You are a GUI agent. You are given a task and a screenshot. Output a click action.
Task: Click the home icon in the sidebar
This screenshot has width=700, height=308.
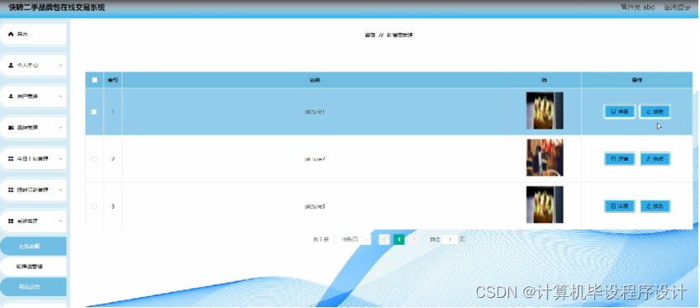tap(11, 34)
